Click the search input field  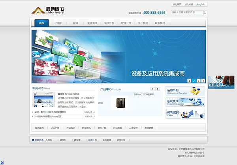[186, 13]
